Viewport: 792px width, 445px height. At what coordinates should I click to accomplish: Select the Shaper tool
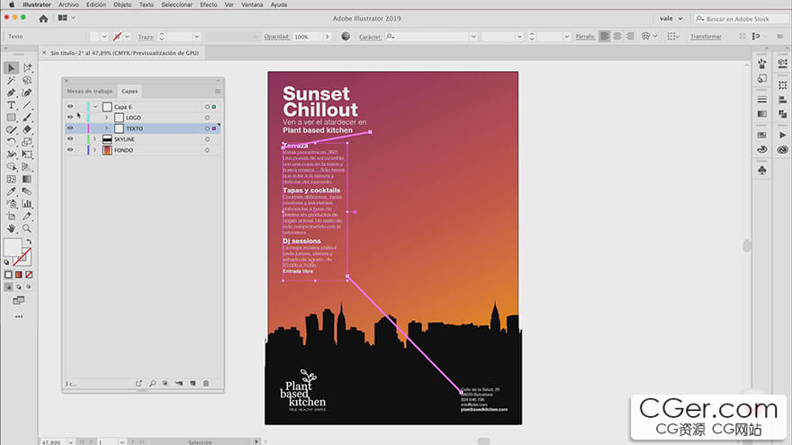(11, 129)
